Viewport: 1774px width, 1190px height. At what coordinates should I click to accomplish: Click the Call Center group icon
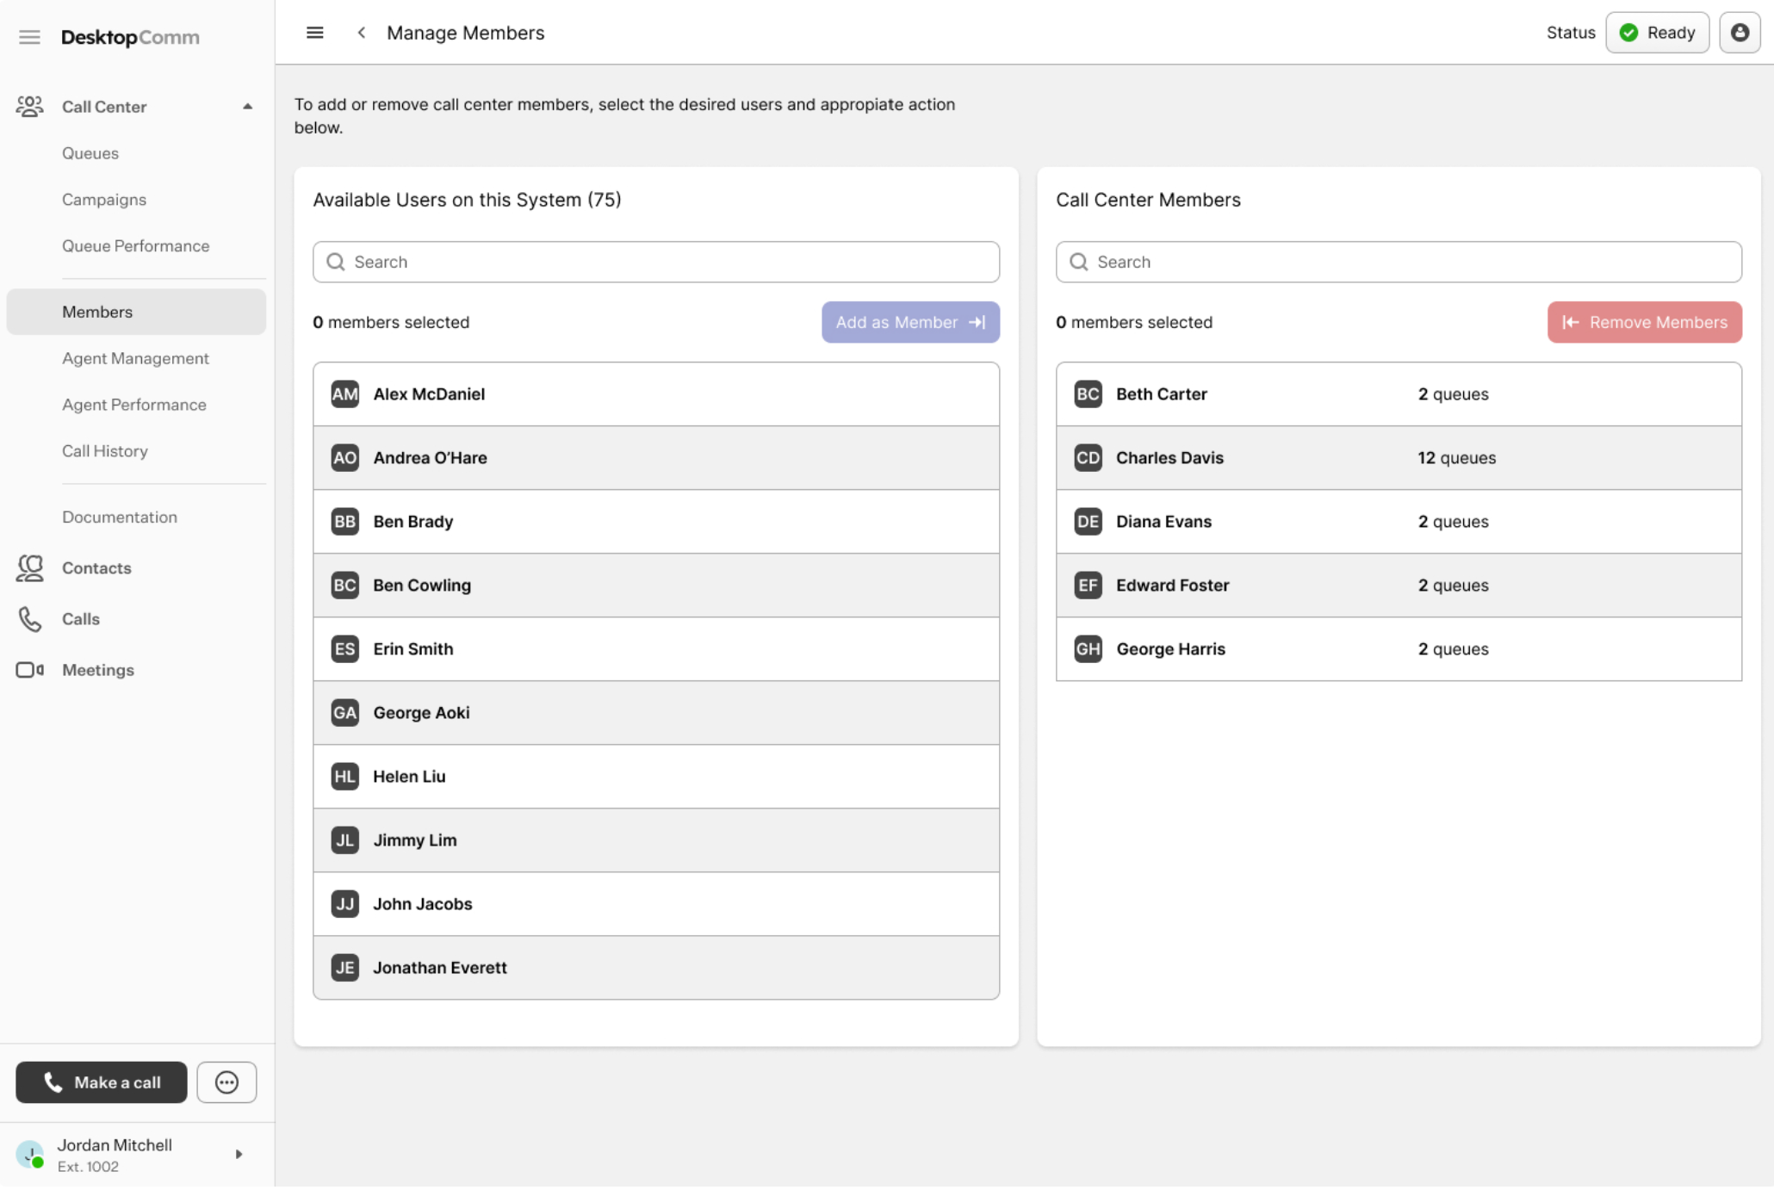point(30,107)
